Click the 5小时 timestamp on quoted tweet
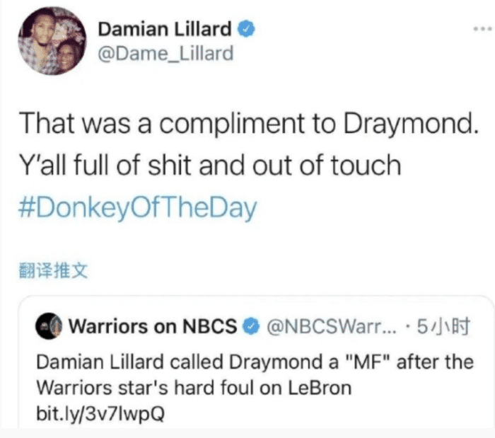This screenshot has height=438, width=495. (x=443, y=326)
